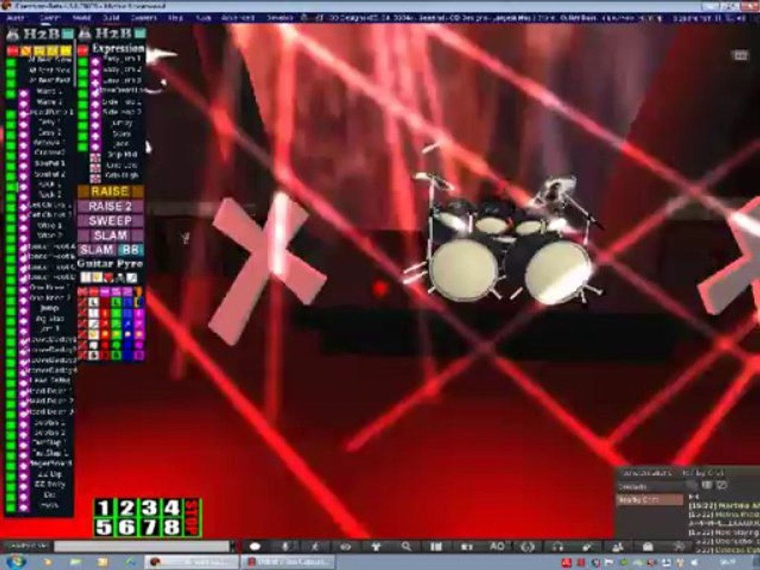Click the walking figure movement icon
The height and width of the screenshot is (570, 760).
coord(315,547)
